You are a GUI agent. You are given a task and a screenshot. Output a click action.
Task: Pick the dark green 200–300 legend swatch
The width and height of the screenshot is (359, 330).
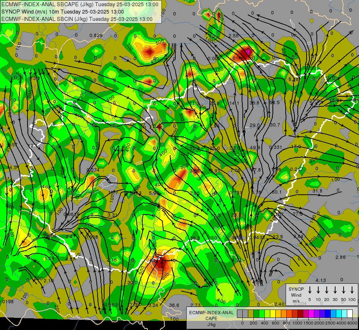(256, 314)
